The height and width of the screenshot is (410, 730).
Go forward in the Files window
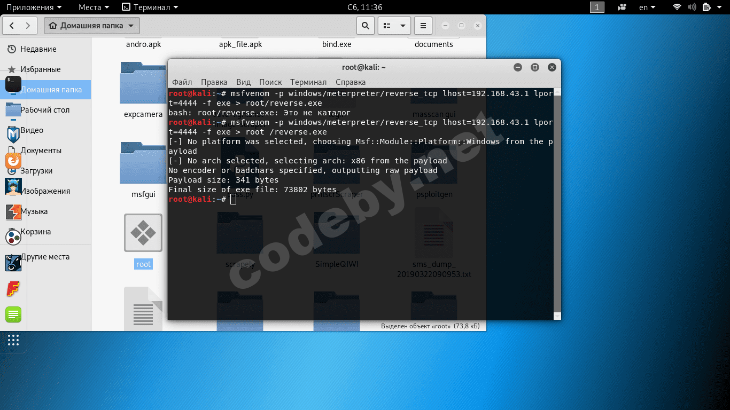click(x=29, y=26)
